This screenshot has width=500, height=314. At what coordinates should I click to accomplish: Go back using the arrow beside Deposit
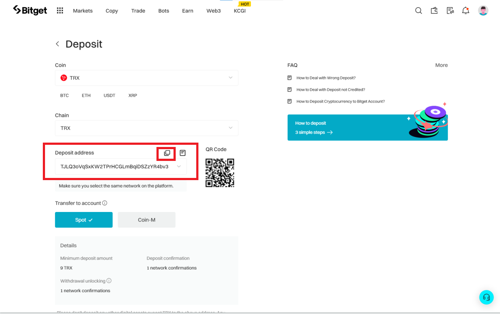[x=57, y=44]
